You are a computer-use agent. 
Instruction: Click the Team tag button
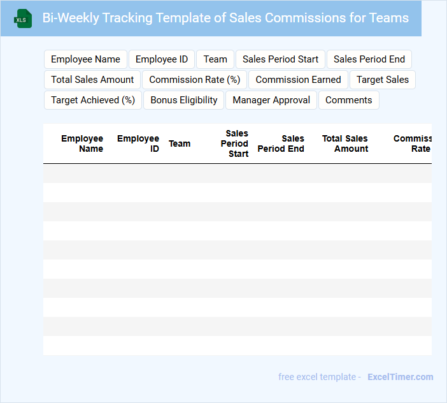pos(215,59)
